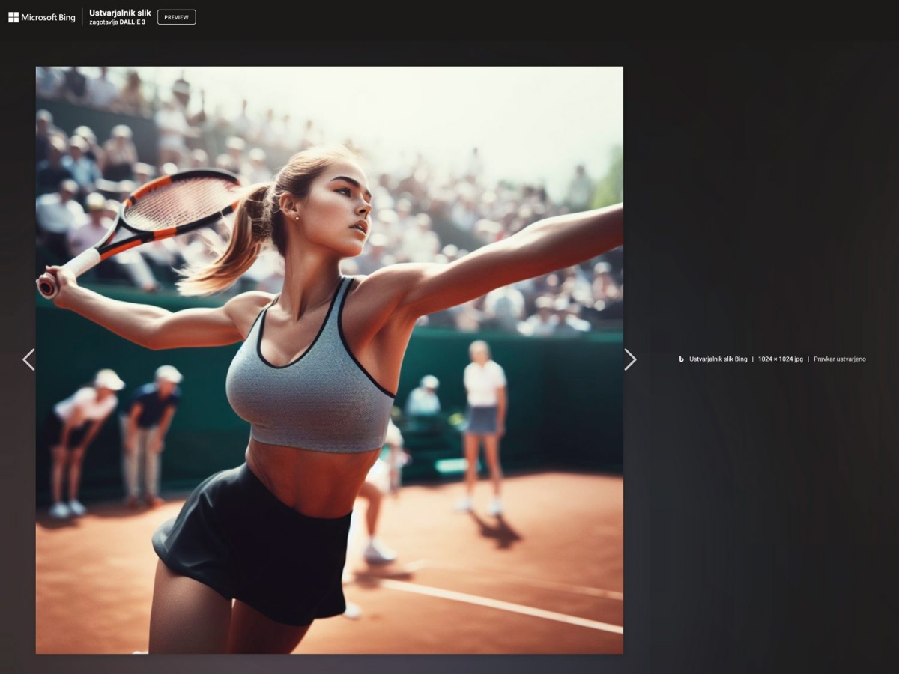Viewport: 899px width, 674px height.
Task: Click the 'Pravkar ustvarjeno' timestamp text
Action: tap(840, 359)
